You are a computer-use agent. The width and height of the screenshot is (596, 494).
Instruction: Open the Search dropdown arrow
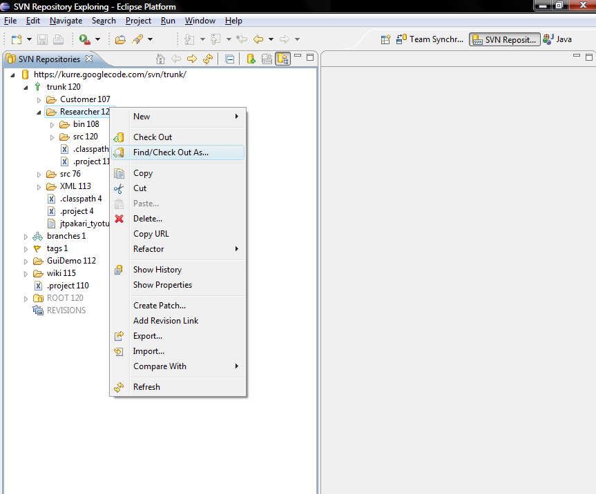pyautogui.click(x=151, y=39)
